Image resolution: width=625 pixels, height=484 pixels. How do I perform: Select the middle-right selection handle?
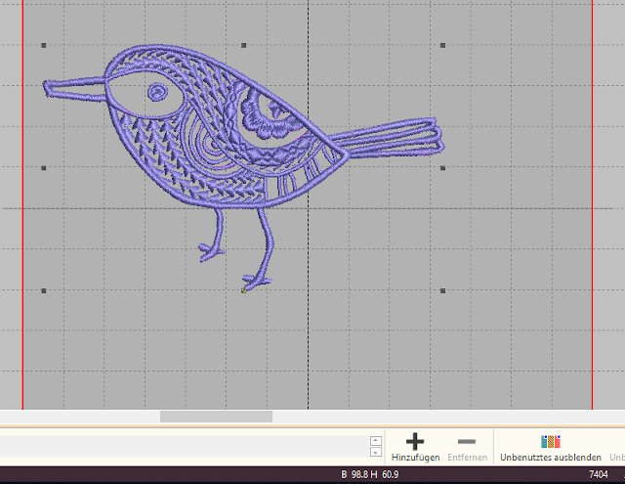pos(442,168)
